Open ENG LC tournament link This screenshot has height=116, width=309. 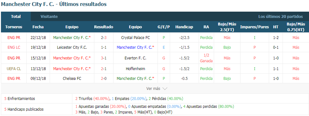(14, 47)
